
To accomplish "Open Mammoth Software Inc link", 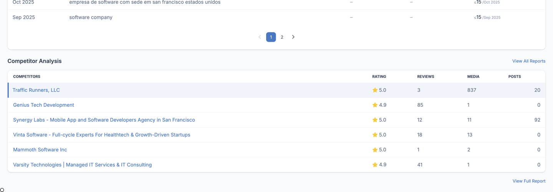I will pos(40,150).
